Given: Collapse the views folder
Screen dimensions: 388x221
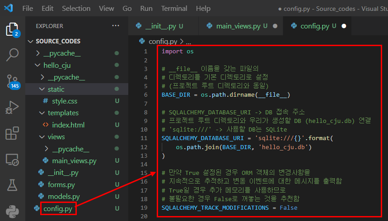Looking at the screenshot, I should [x=42, y=137].
